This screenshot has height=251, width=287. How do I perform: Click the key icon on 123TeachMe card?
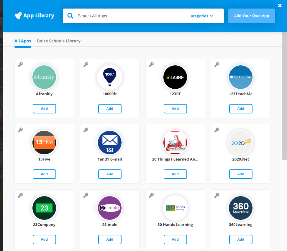[x=217, y=65]
